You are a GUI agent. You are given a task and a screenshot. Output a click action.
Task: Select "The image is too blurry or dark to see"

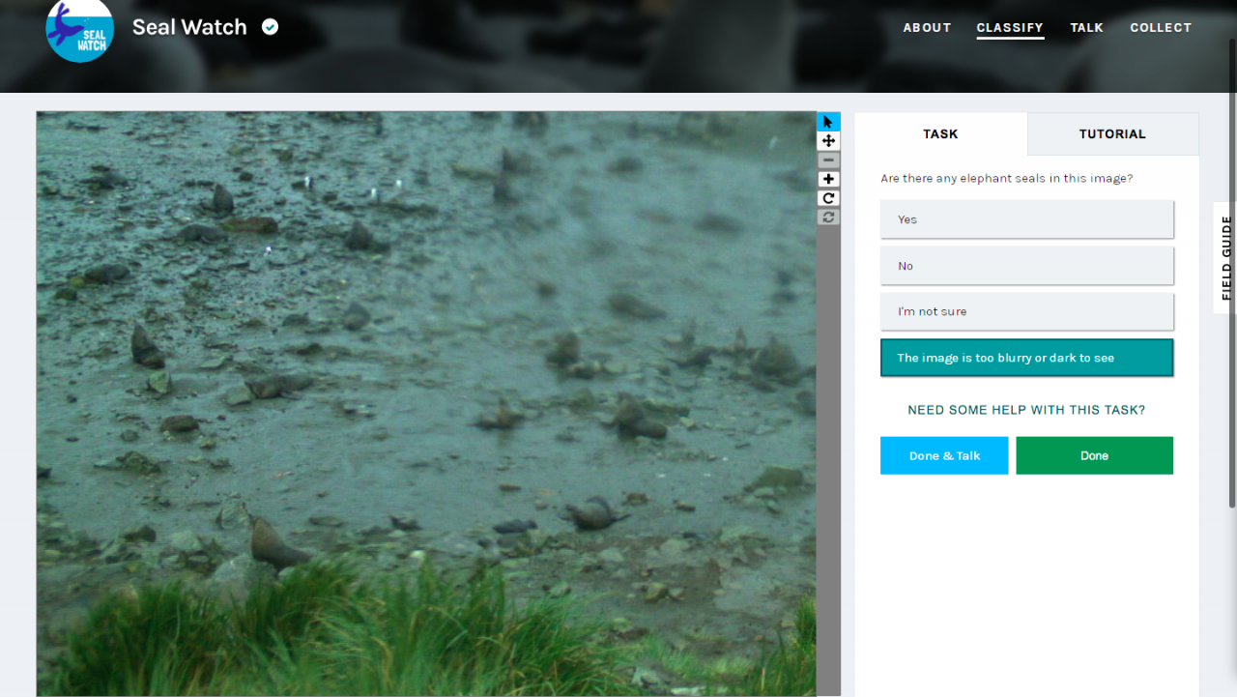[1026, 358]
